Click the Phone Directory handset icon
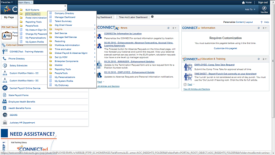The width and height of the screenshot is (275, 155). (4, 59)
